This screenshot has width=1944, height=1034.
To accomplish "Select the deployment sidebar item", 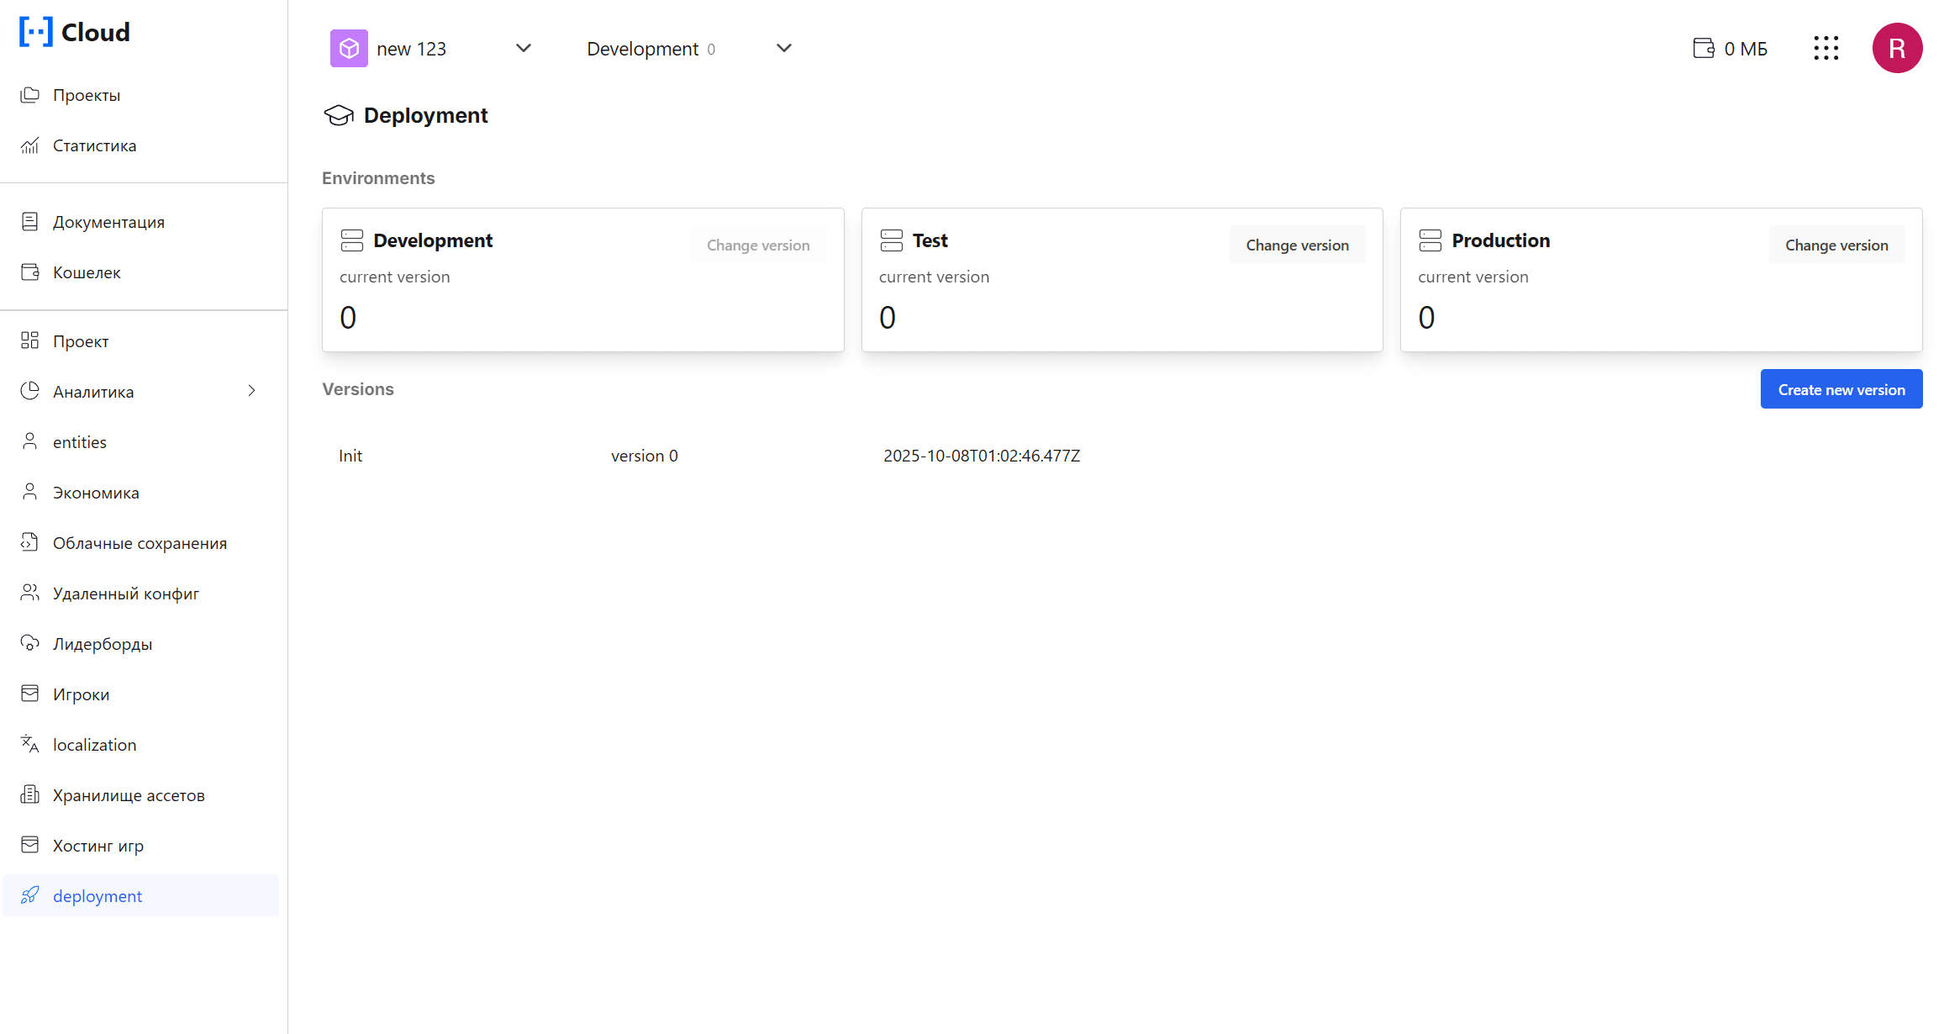I will (97, 896).
